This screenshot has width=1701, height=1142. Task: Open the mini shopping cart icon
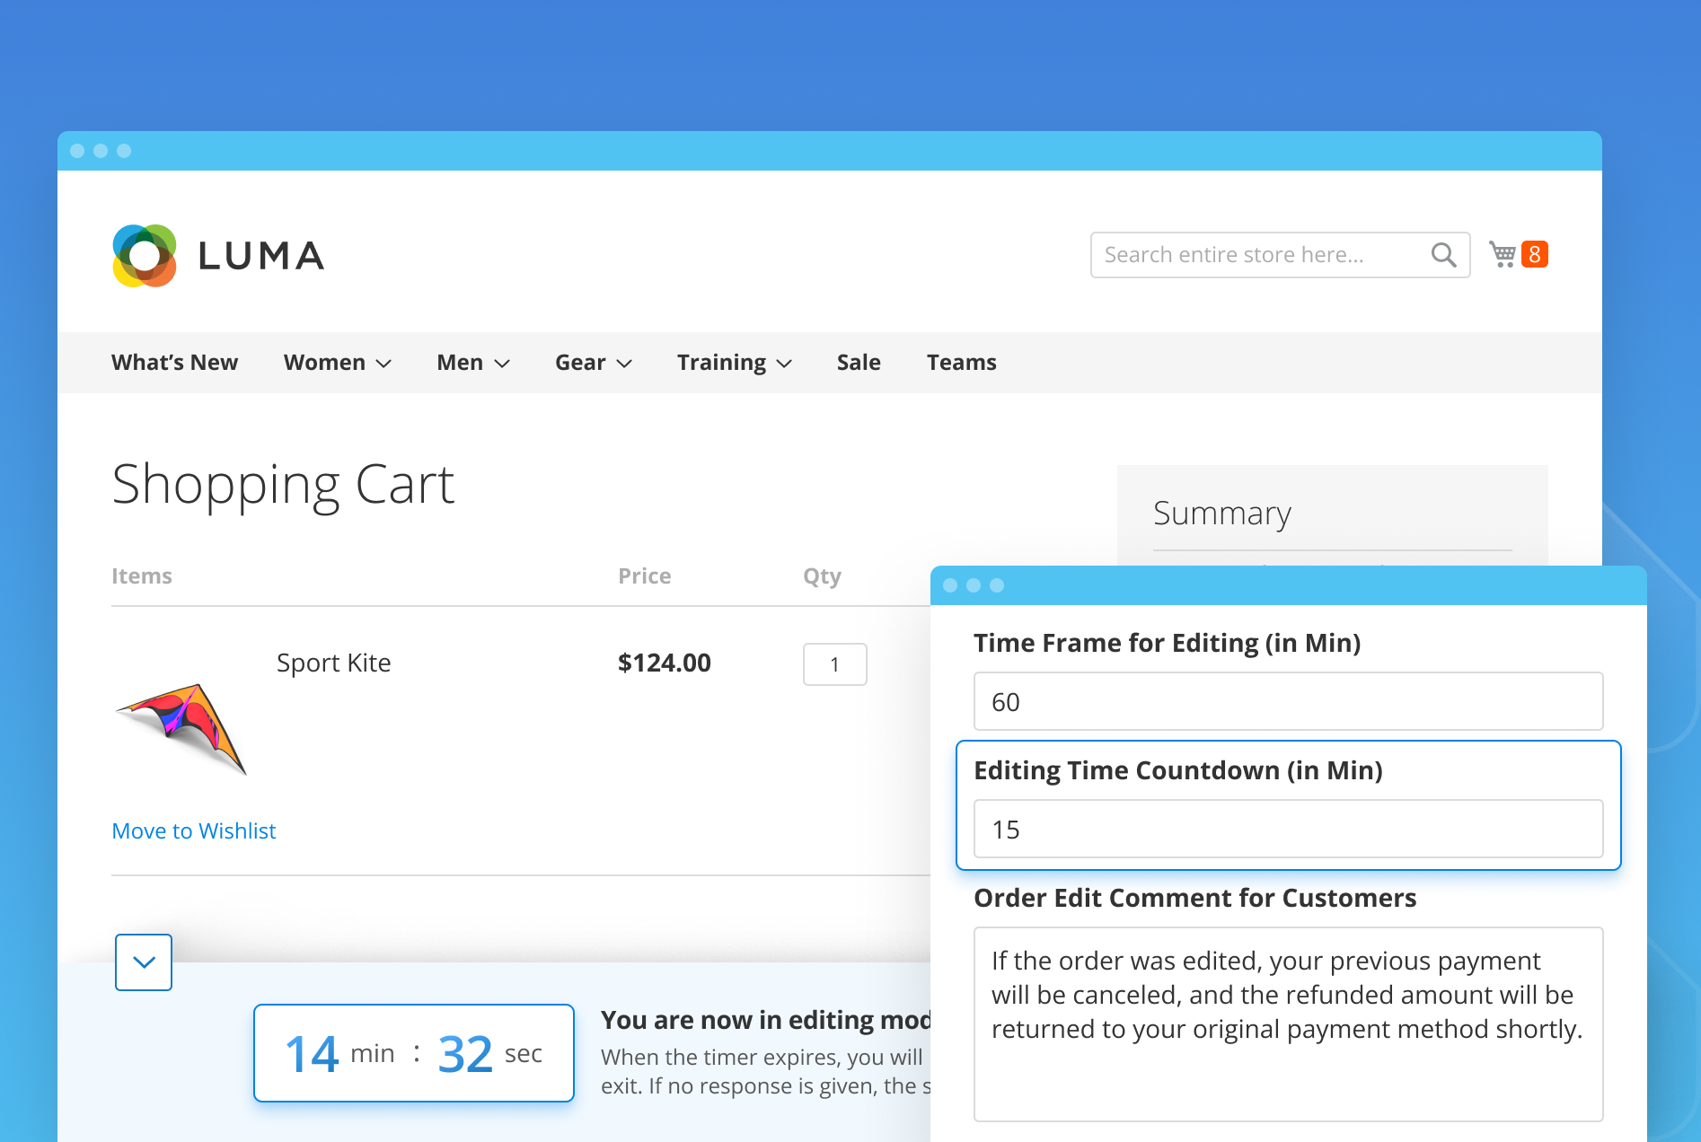point(1502,254)
